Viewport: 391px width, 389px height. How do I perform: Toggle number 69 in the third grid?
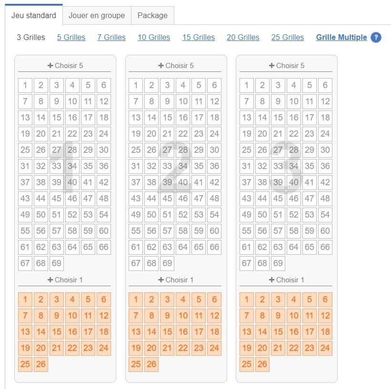[x=278, y=263]
